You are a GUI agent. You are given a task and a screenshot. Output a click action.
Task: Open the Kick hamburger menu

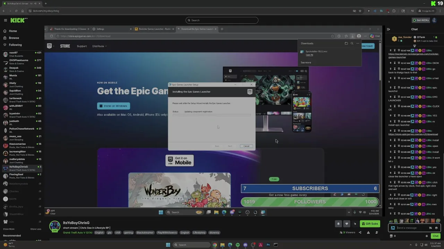pos(5,20)
